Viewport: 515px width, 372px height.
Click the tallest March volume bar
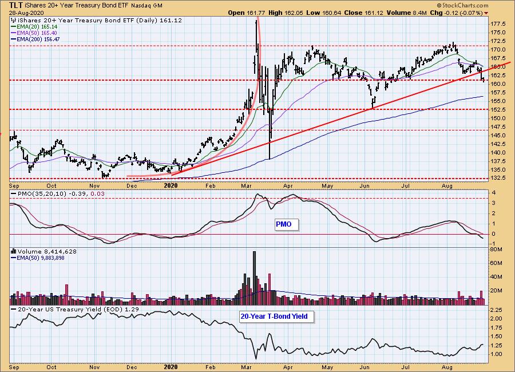pyautogui.click(x=254, y=278)
